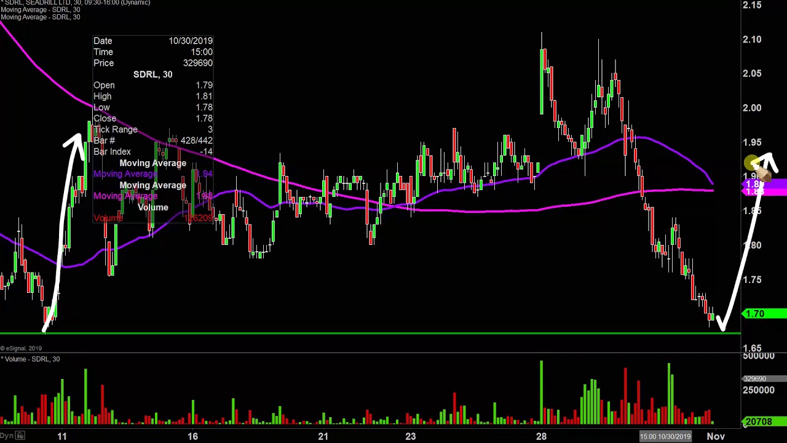Click the first Moving Average - SDRL, 30 label

pos(41,10)
